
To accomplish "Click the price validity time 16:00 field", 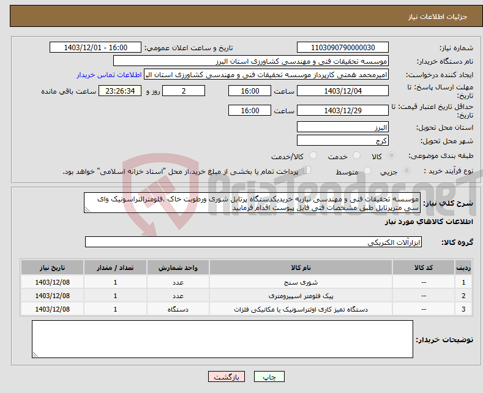I will 250,110.
